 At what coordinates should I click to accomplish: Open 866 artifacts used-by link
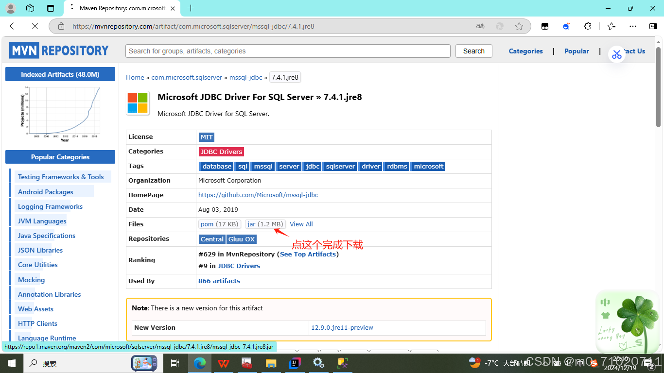(x=219, y=281)
